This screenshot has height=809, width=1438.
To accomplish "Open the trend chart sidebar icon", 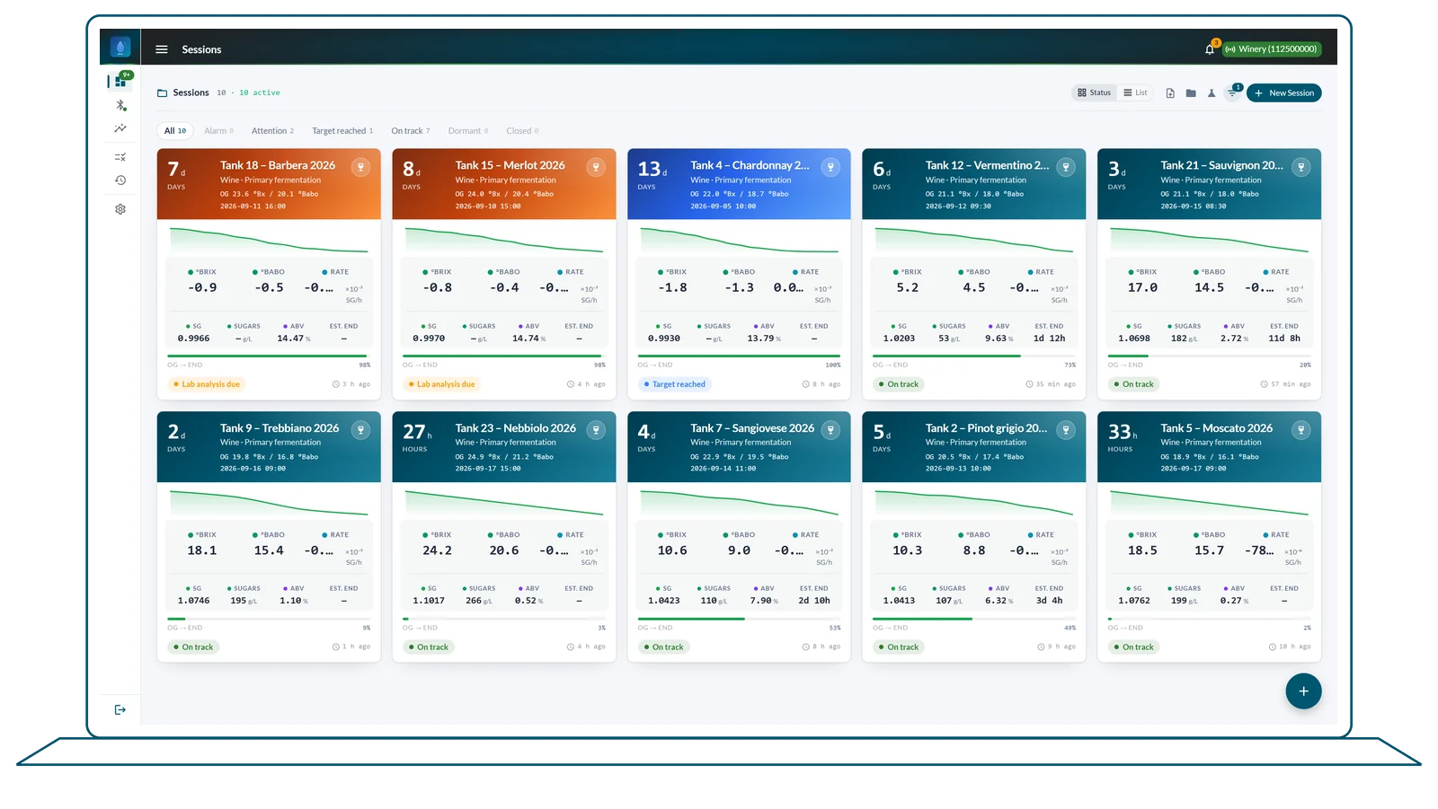I will point(120,128).
